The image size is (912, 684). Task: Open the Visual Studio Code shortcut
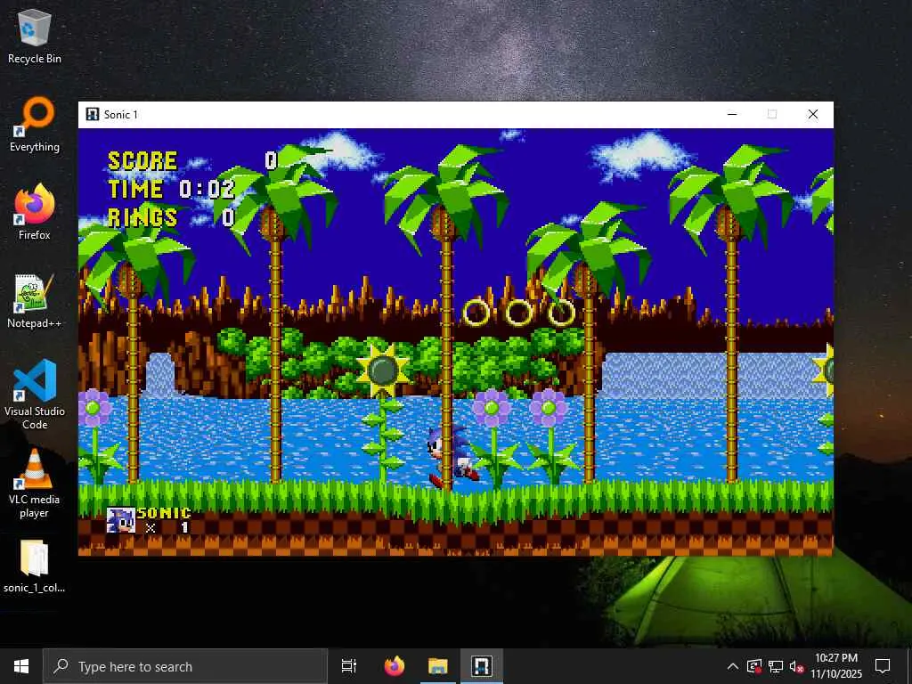click(35, 395)
